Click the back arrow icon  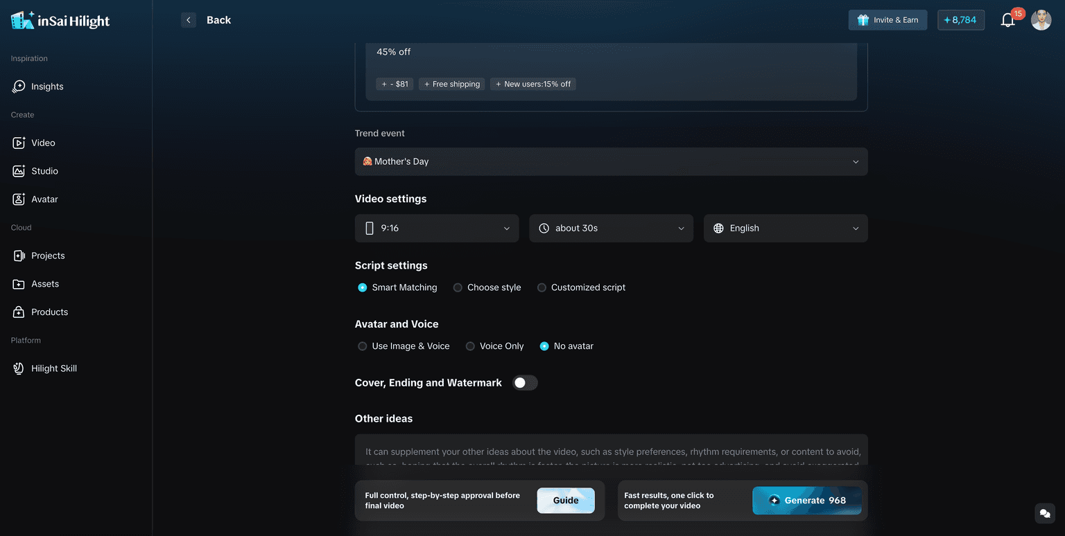pyautogui.click(x=189, y=20)
